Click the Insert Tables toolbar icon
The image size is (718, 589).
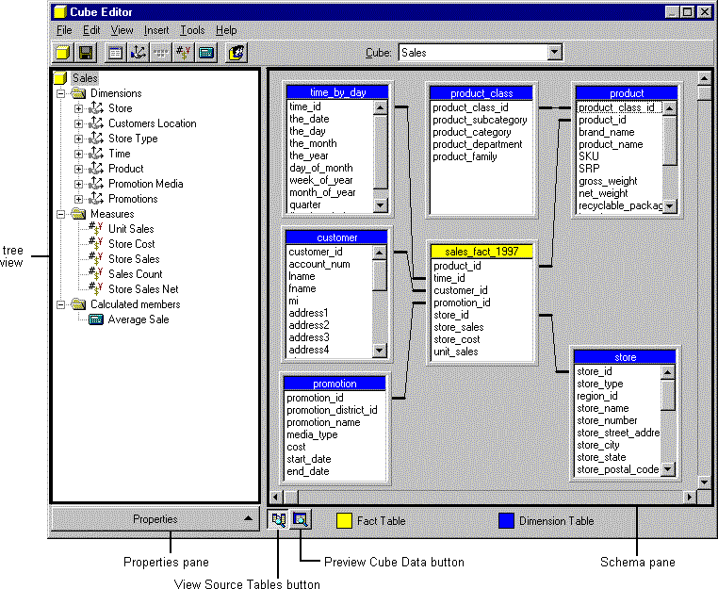click(115, 53)
